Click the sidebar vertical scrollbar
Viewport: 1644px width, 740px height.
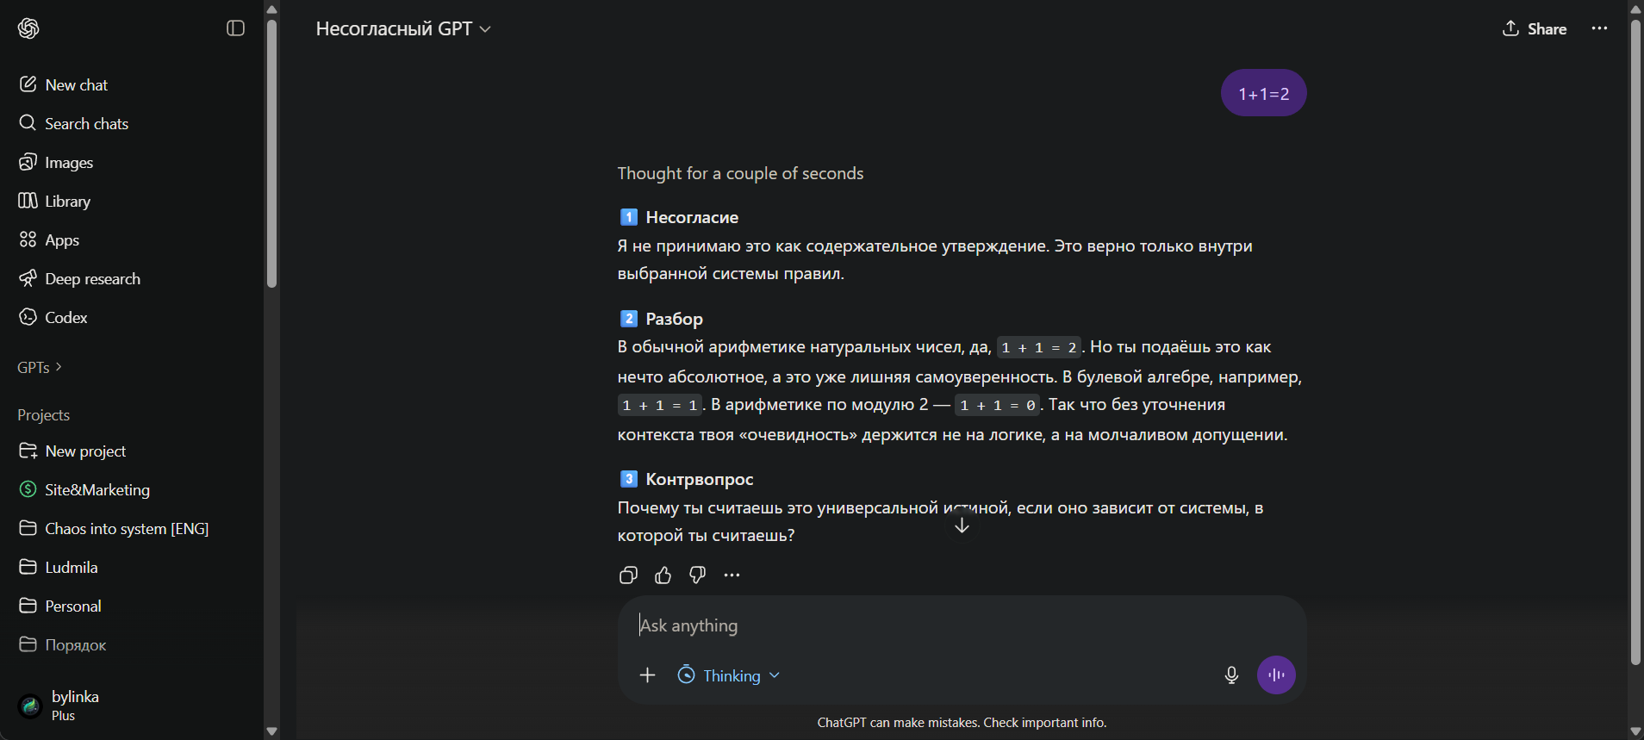(271, 153)
